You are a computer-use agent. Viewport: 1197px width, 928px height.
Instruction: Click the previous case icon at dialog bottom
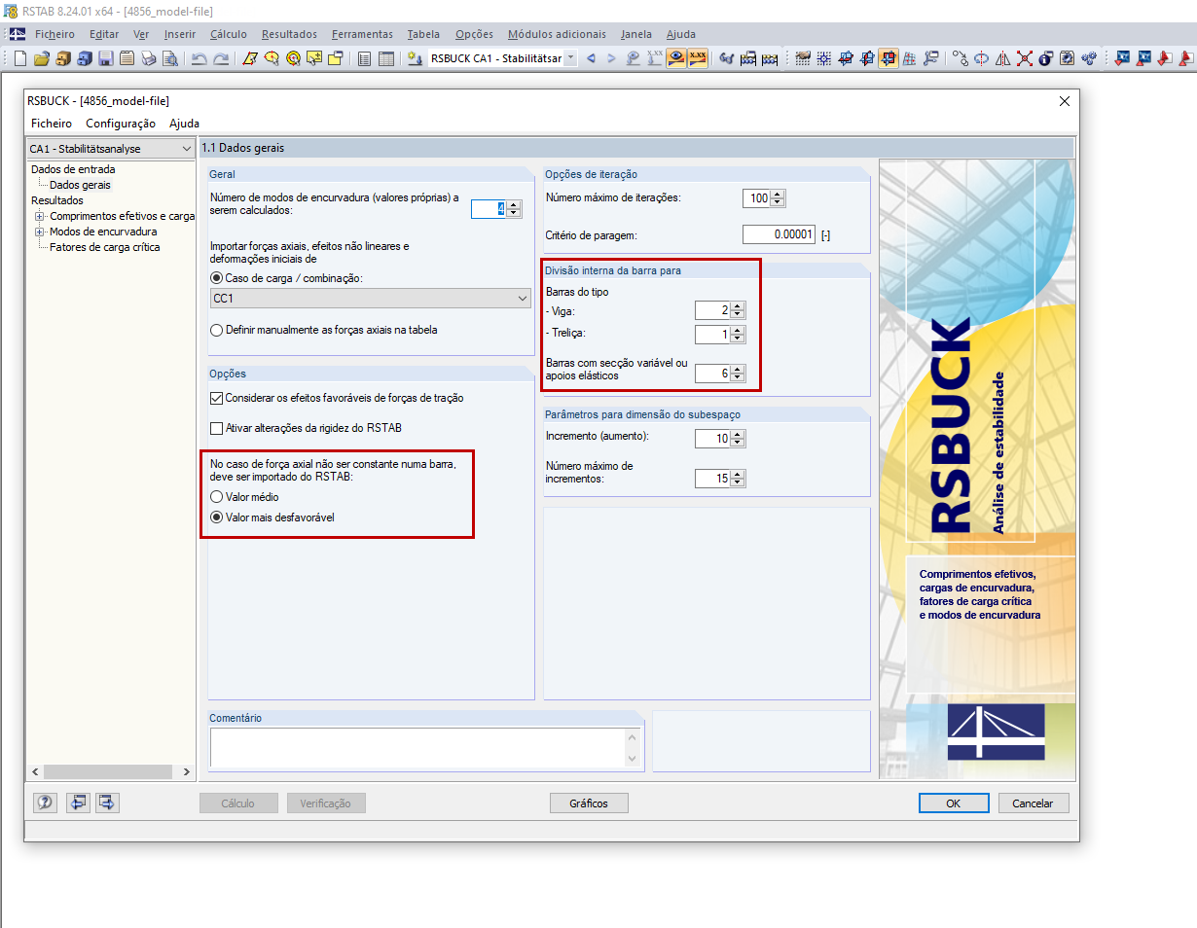coord(77,803)
